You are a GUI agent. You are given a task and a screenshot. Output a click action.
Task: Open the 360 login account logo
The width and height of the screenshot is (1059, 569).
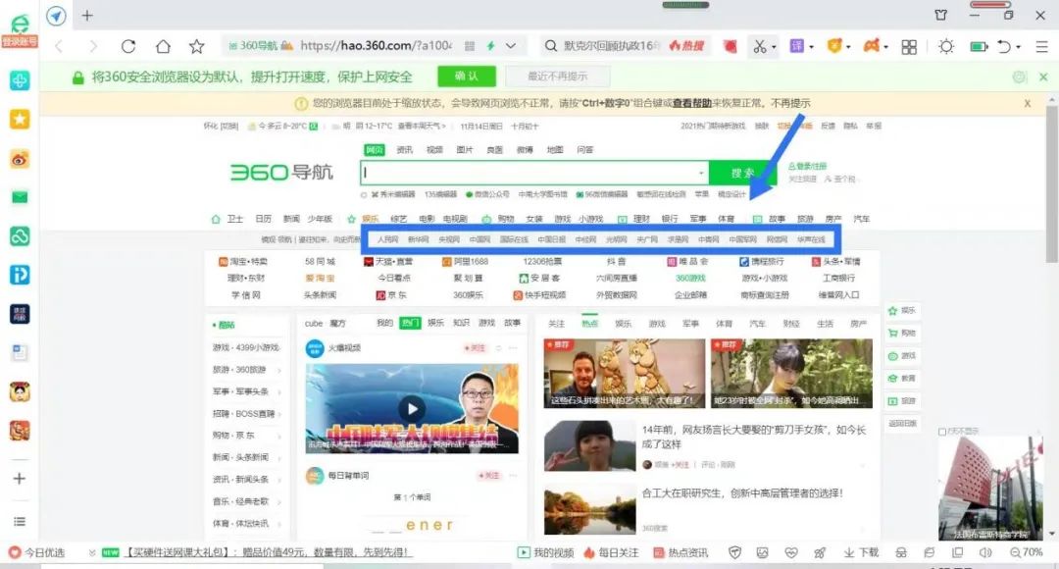[20, 30]
